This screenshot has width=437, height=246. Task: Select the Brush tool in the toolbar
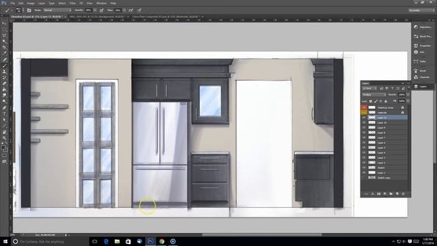point(4,66)
